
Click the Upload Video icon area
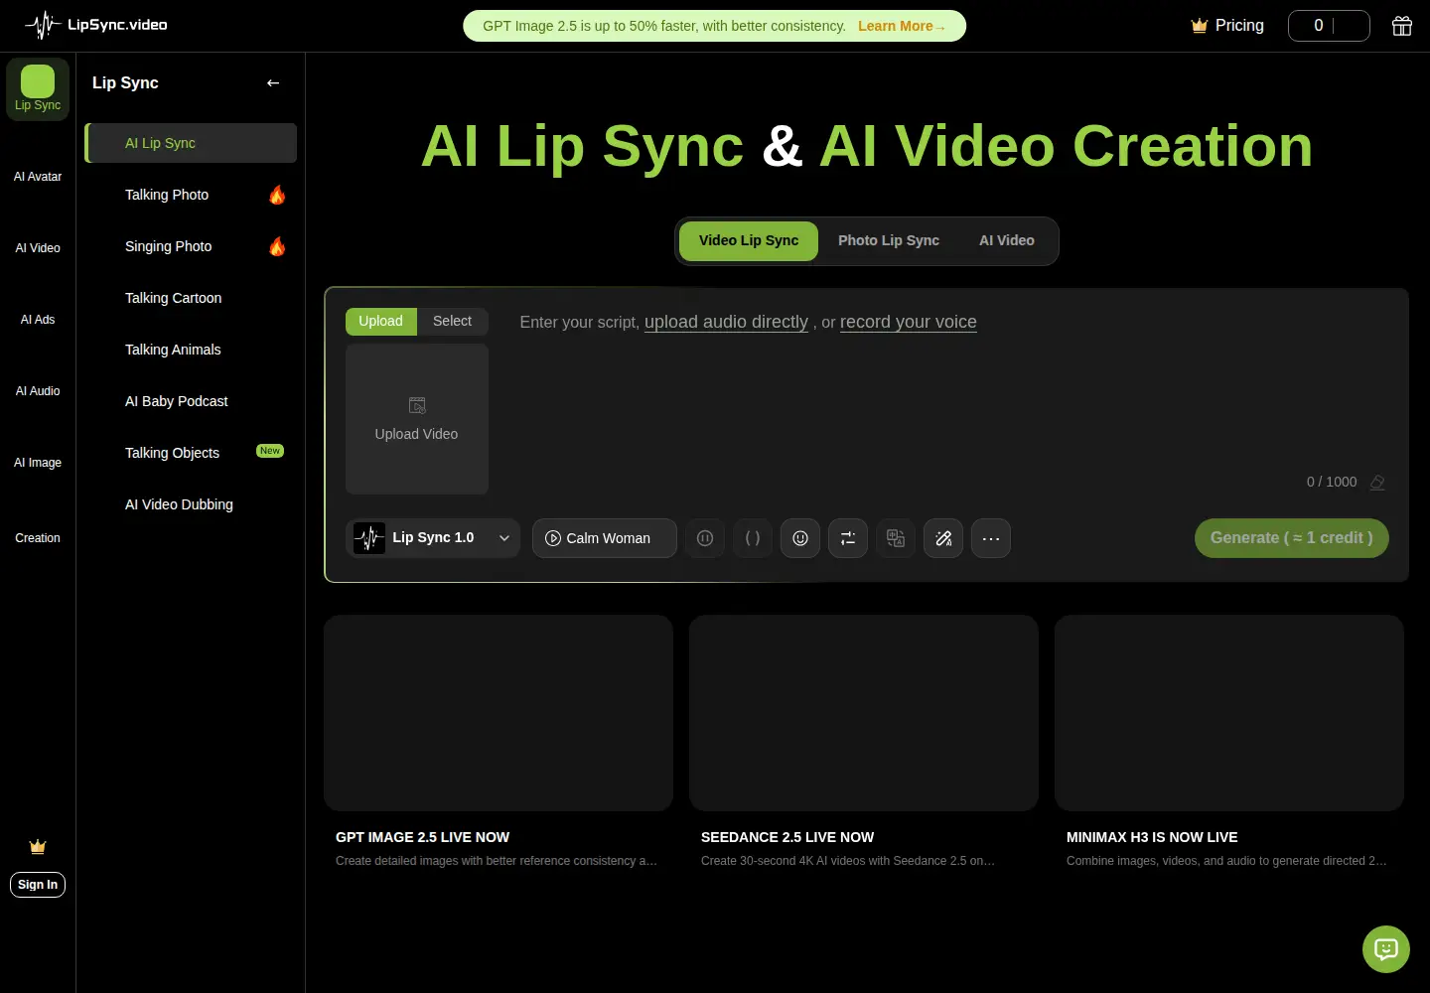[417, 419]
